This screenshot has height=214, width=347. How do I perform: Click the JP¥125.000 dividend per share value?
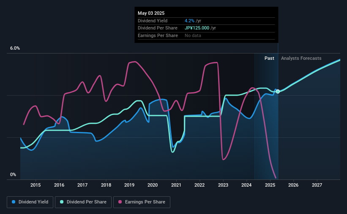coord(197,28)
